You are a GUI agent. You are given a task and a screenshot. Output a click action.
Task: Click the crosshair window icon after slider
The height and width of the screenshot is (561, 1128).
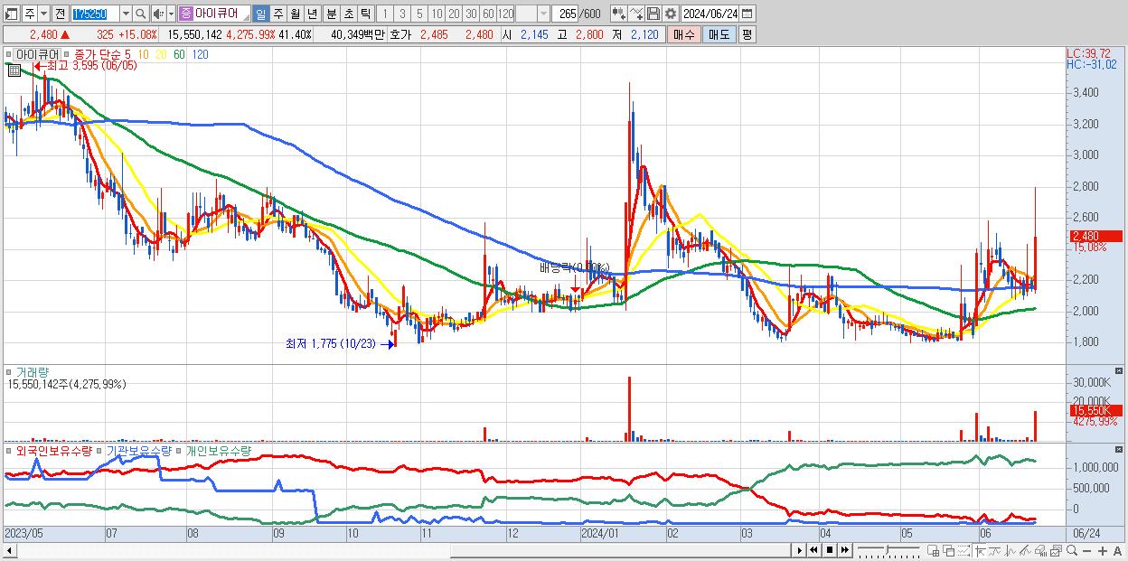pyautogui.click(x=933, y=551)
